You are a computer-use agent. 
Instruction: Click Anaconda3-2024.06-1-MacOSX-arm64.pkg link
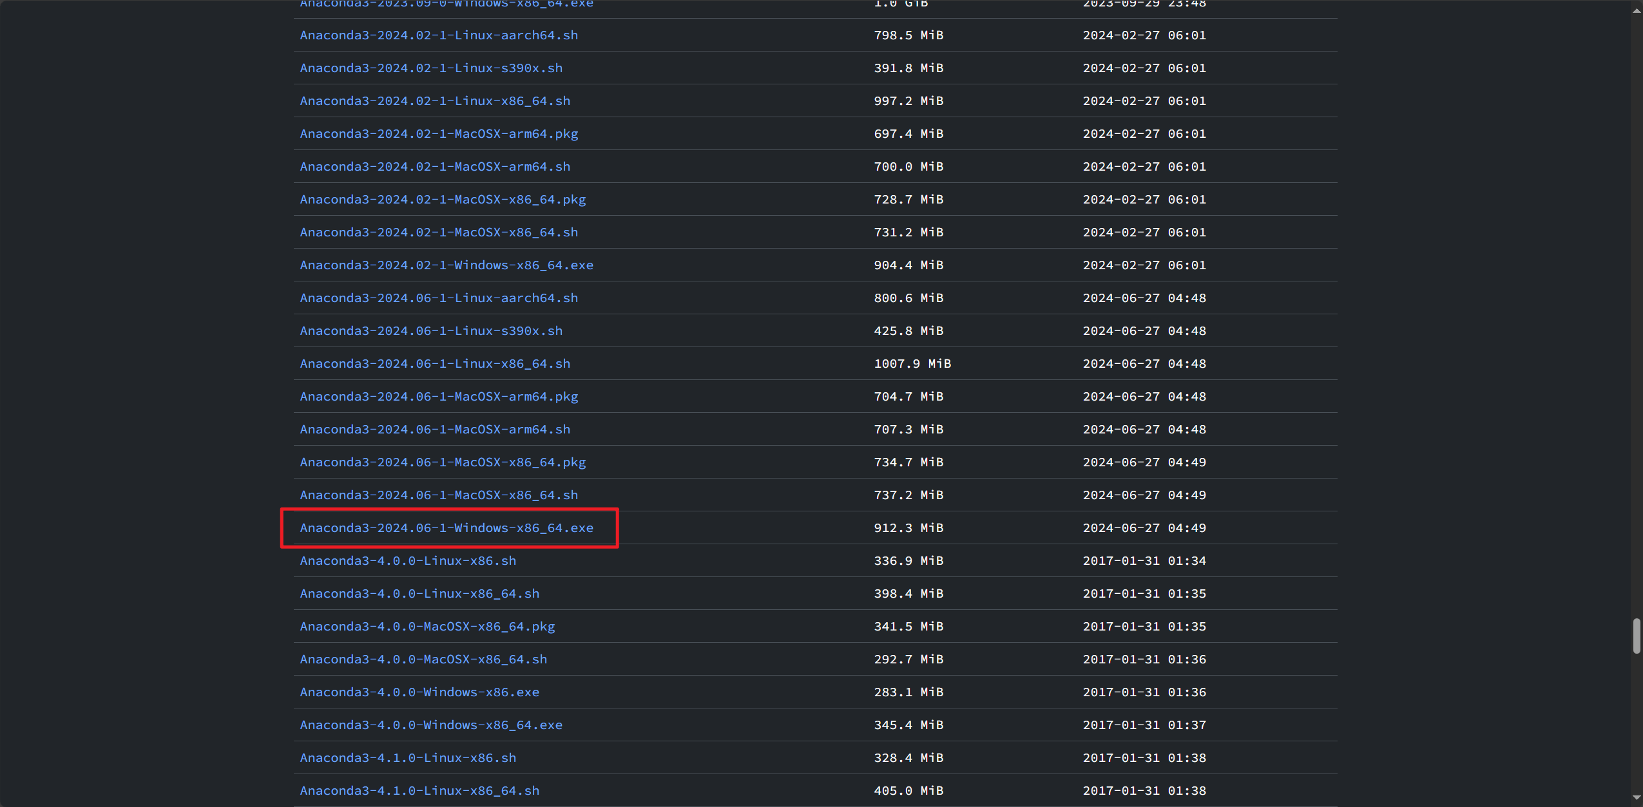[439, 397]
